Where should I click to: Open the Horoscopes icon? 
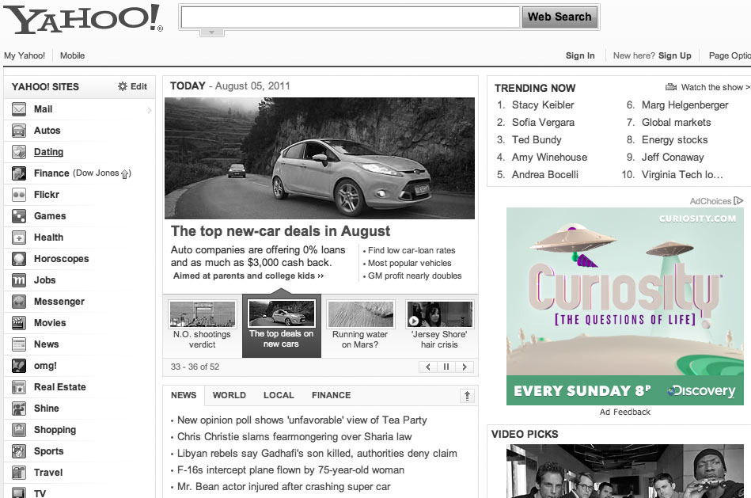coord(19,259)
